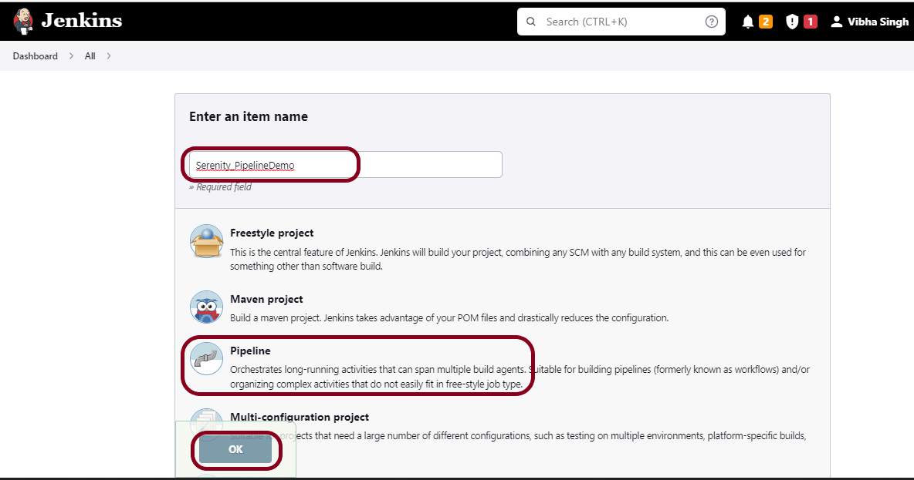The width and height of the screenshot is (914, 480).
Task: Click the Jenkins butler logo icon
Action: click(x=23, y=21)
